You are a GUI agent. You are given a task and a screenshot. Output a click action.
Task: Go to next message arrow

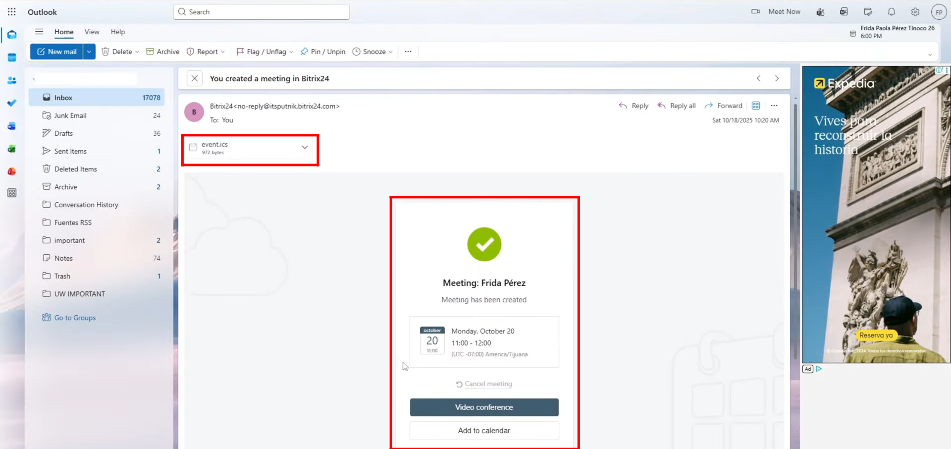(777, 78)
